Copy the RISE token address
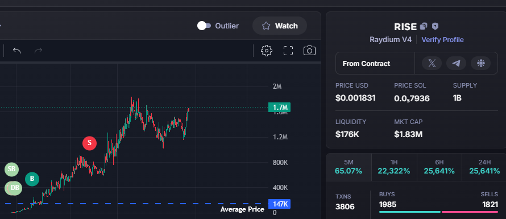 point(424,26)
